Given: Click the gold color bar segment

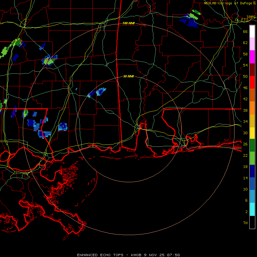Looking at the screenshot, I should pyautogui.click(x=252, y=121).
